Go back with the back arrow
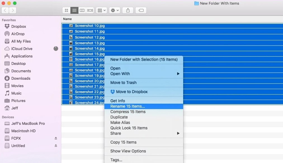The height and width of the screenshot is (163, 283). [x=5, y=10]
